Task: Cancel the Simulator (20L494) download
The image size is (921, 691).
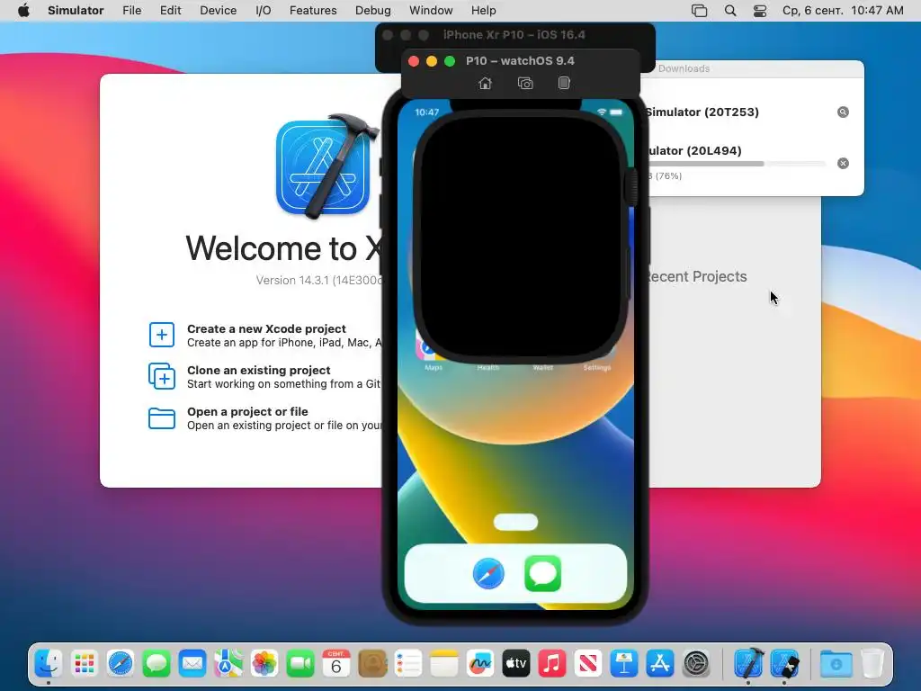Action: click(843, 164)
